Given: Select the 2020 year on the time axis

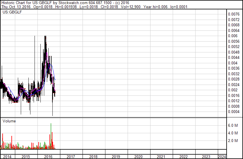Looking at the screenshot, I should 138,157.
